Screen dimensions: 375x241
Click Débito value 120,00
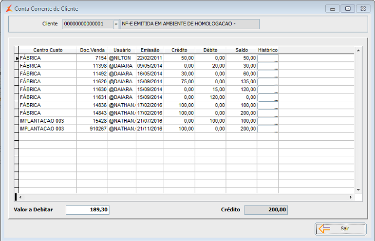(210, 97)
